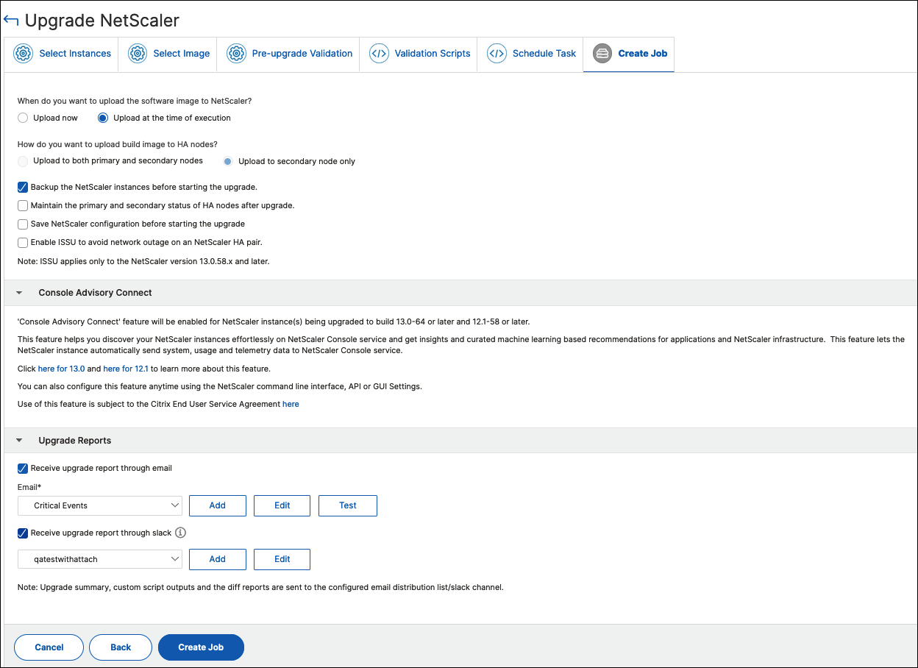Click the Create Job button
The image size is (918, 668).
tap(201, 647)
